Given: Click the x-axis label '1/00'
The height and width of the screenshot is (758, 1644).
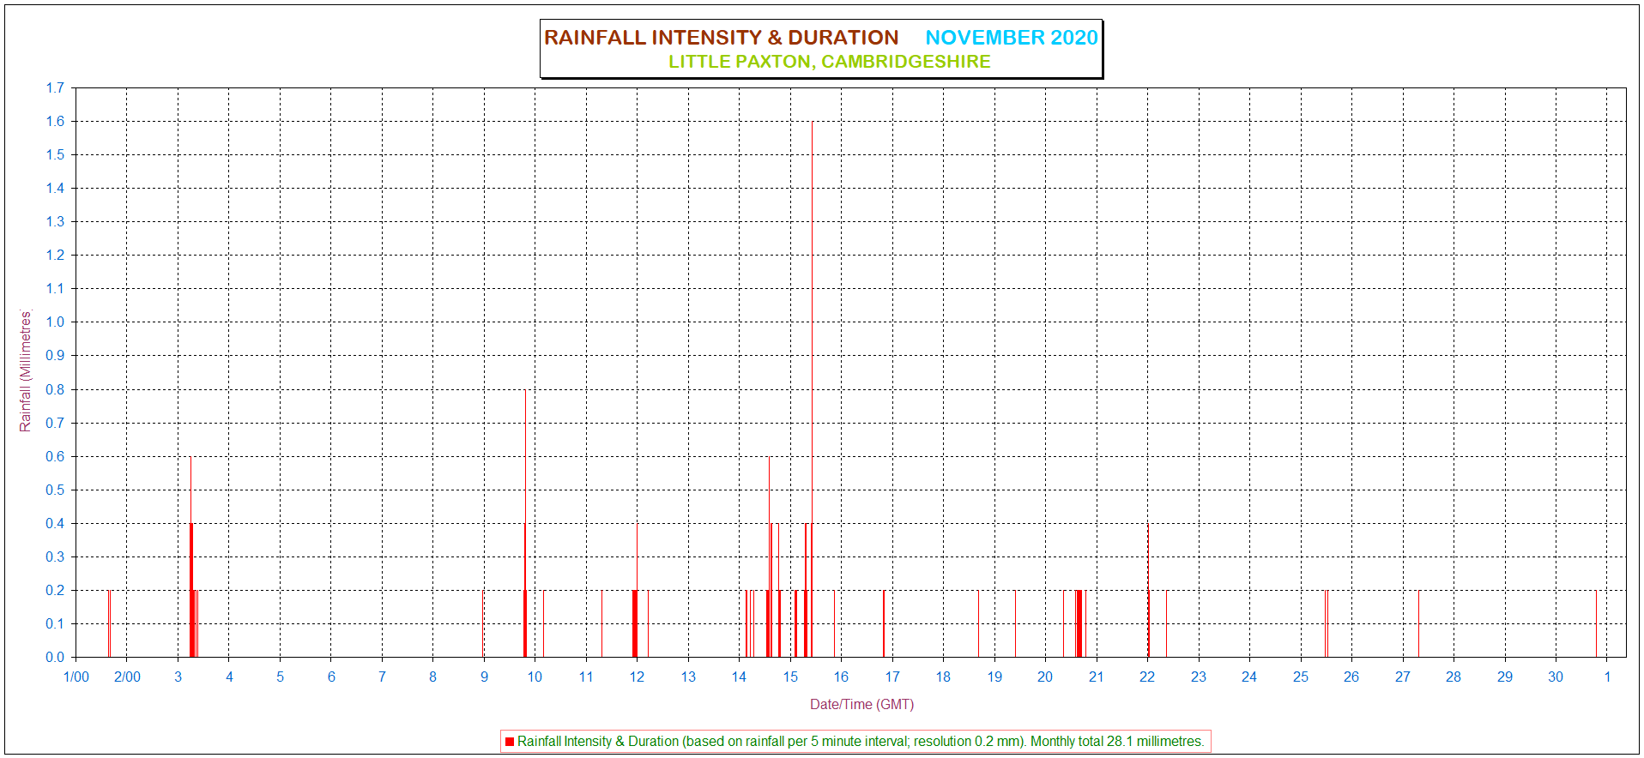Looking at the screenshot, I should click(76, 677).
